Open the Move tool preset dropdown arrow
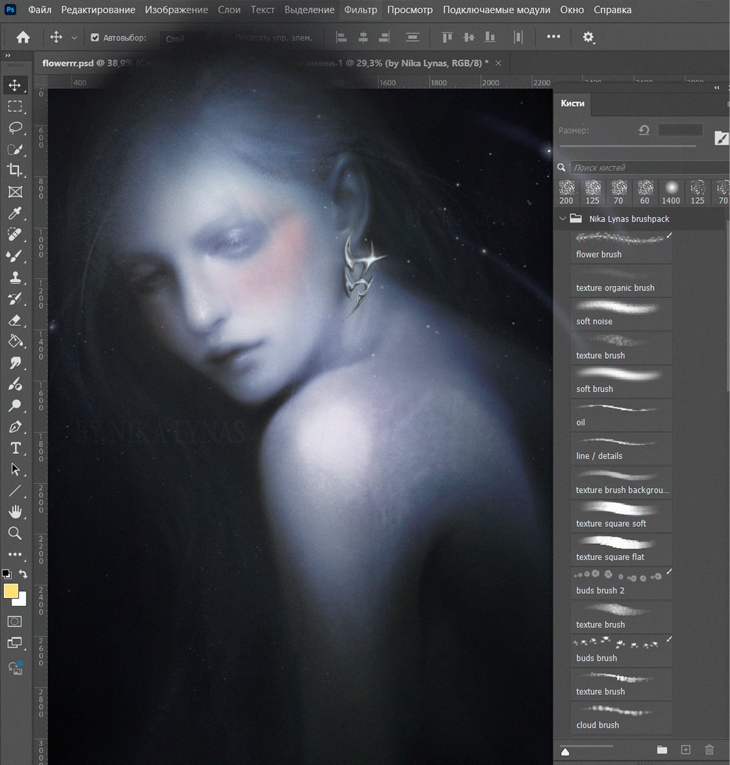Image resolution: width=730 pixels, height=765 pixels. 74,38
